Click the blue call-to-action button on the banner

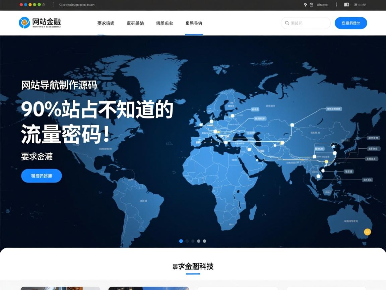42,176
